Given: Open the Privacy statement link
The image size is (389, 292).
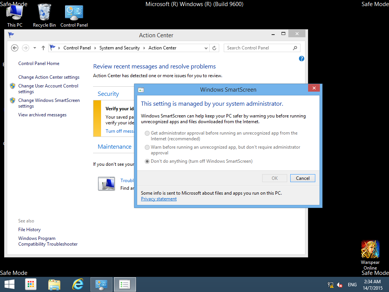Looking at the screenshot, I should pyautogui.click(x=159, y=199).
